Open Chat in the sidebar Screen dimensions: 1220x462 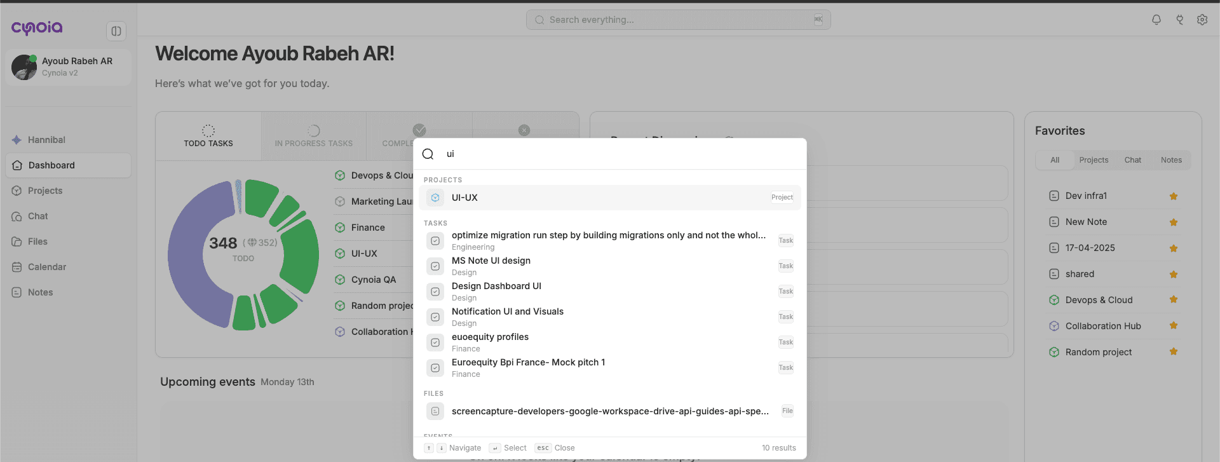(x=69, y=216)
